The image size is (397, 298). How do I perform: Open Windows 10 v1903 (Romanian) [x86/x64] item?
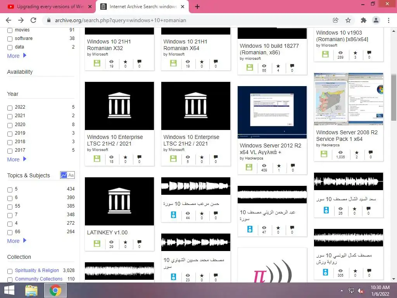(x=342, y=36)
